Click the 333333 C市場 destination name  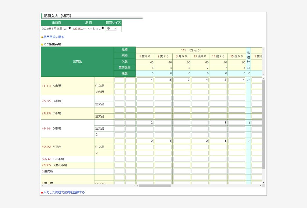[51, 113]
